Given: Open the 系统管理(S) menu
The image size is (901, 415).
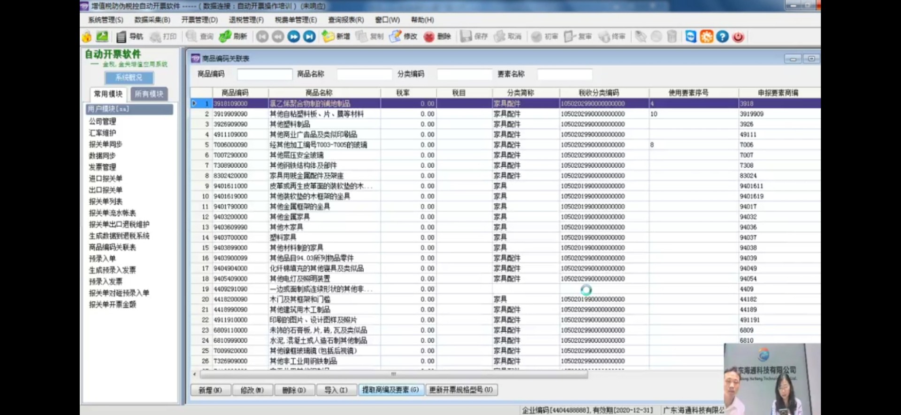Looking at the screenshot, I should [x=106, y=20].
